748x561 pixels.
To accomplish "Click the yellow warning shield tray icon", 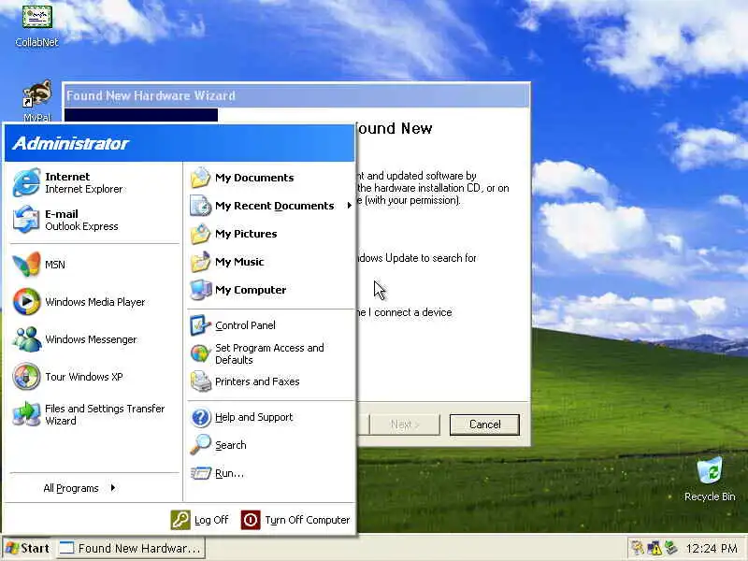I will pos(654,548).
